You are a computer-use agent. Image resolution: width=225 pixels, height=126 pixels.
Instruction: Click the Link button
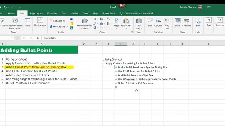(x=198, y=22)
